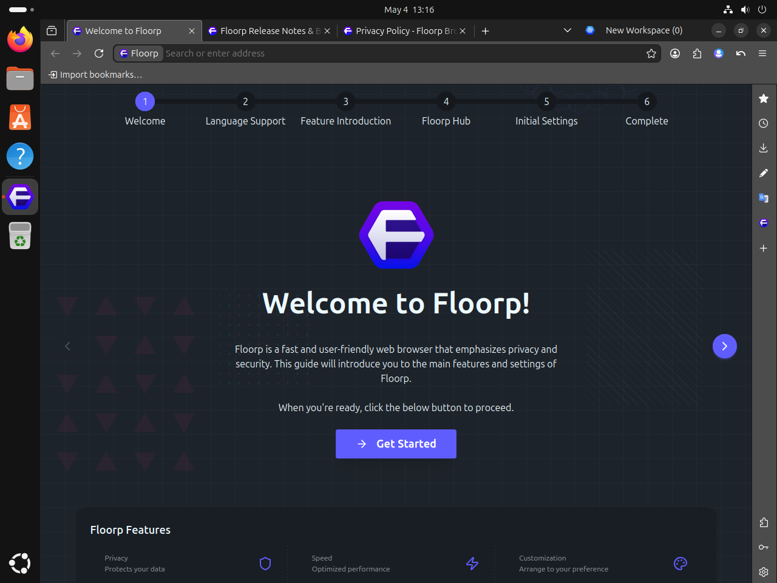
Task: Launch Firefox from the dock
Action: click(20, 39)
